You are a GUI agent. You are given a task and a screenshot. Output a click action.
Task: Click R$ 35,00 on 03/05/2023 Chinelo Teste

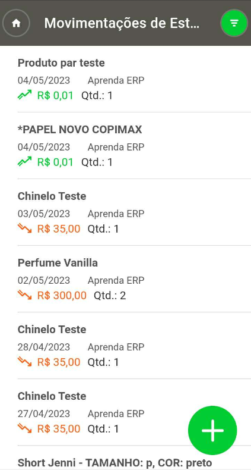(x=59, y=229)
